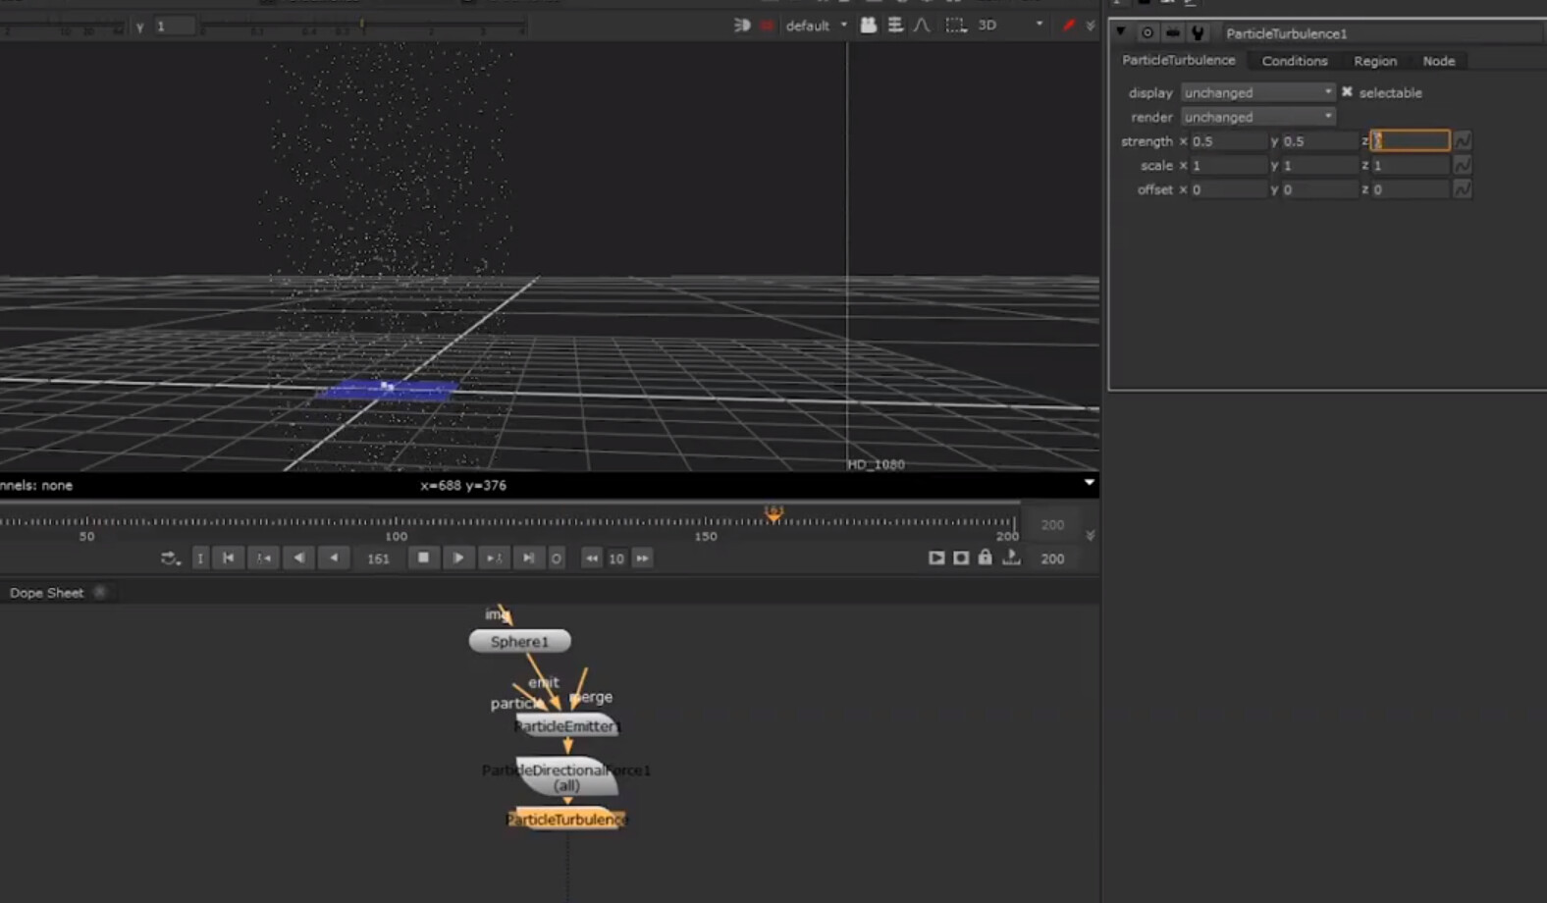This screenshot has width=1547, height=903.
Task: Go to the previous keyframe
Action: [263, 558]
